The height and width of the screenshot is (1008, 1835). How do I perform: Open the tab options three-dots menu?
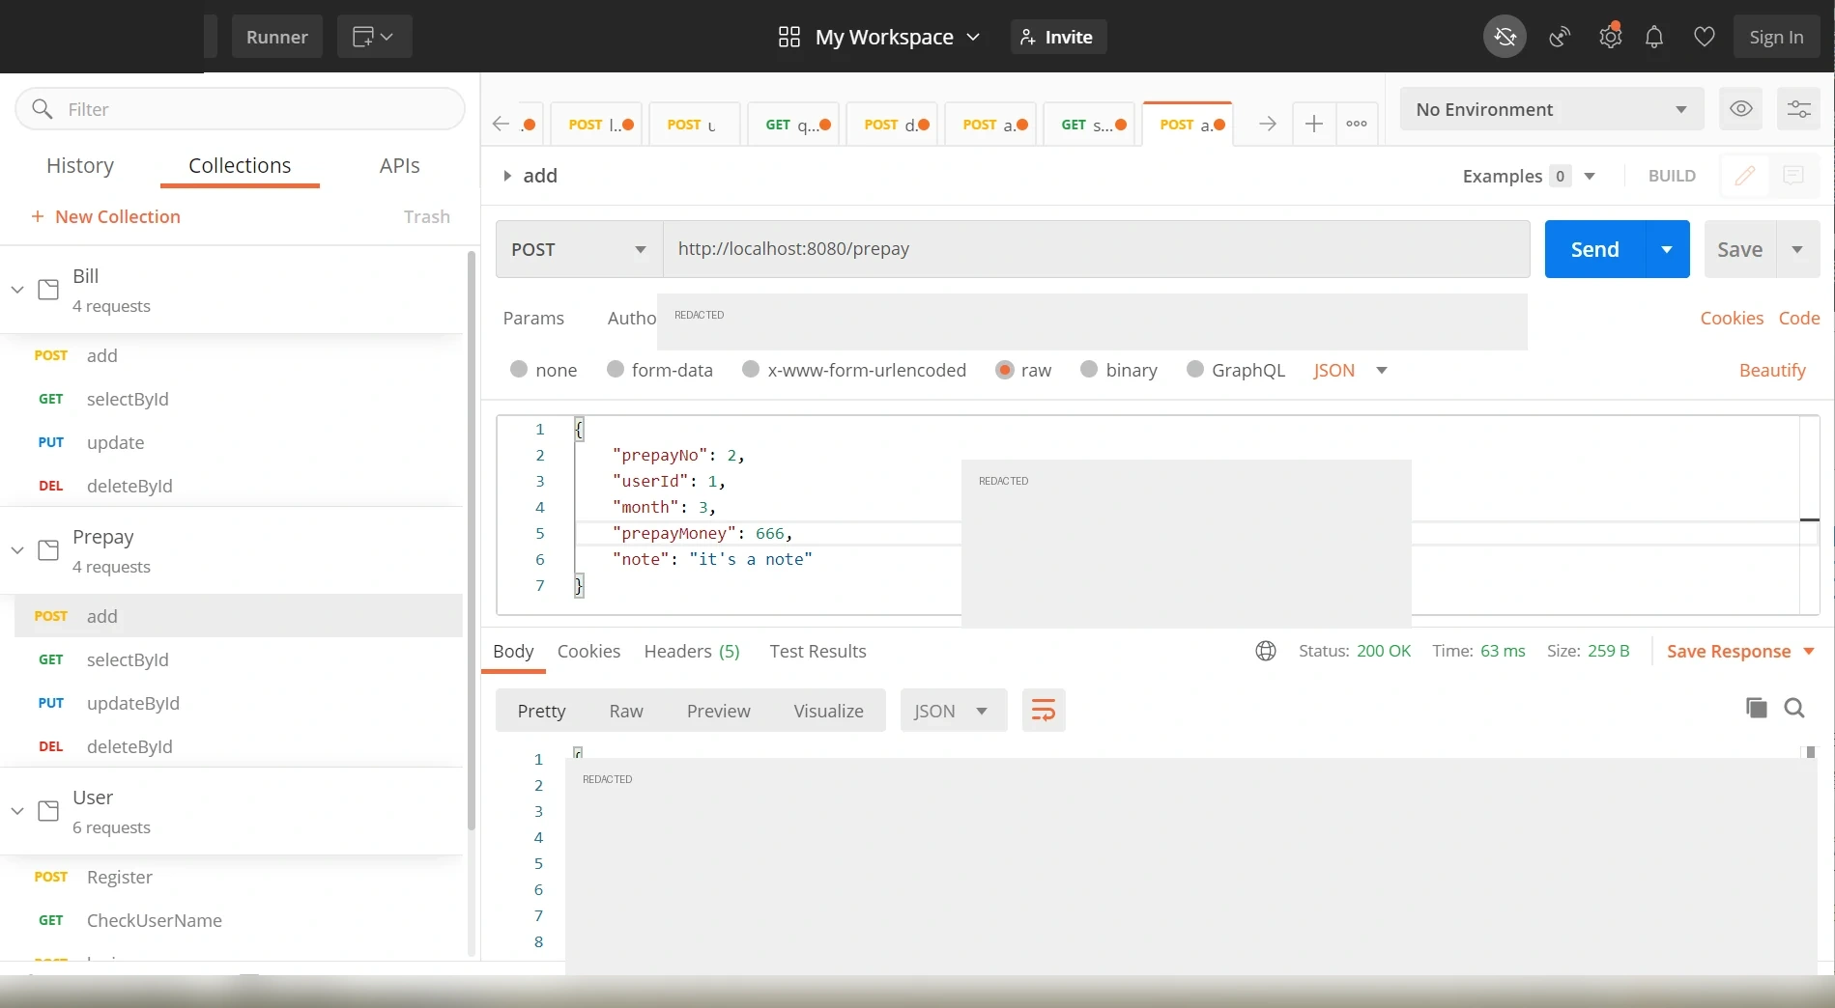[1357, 124]
